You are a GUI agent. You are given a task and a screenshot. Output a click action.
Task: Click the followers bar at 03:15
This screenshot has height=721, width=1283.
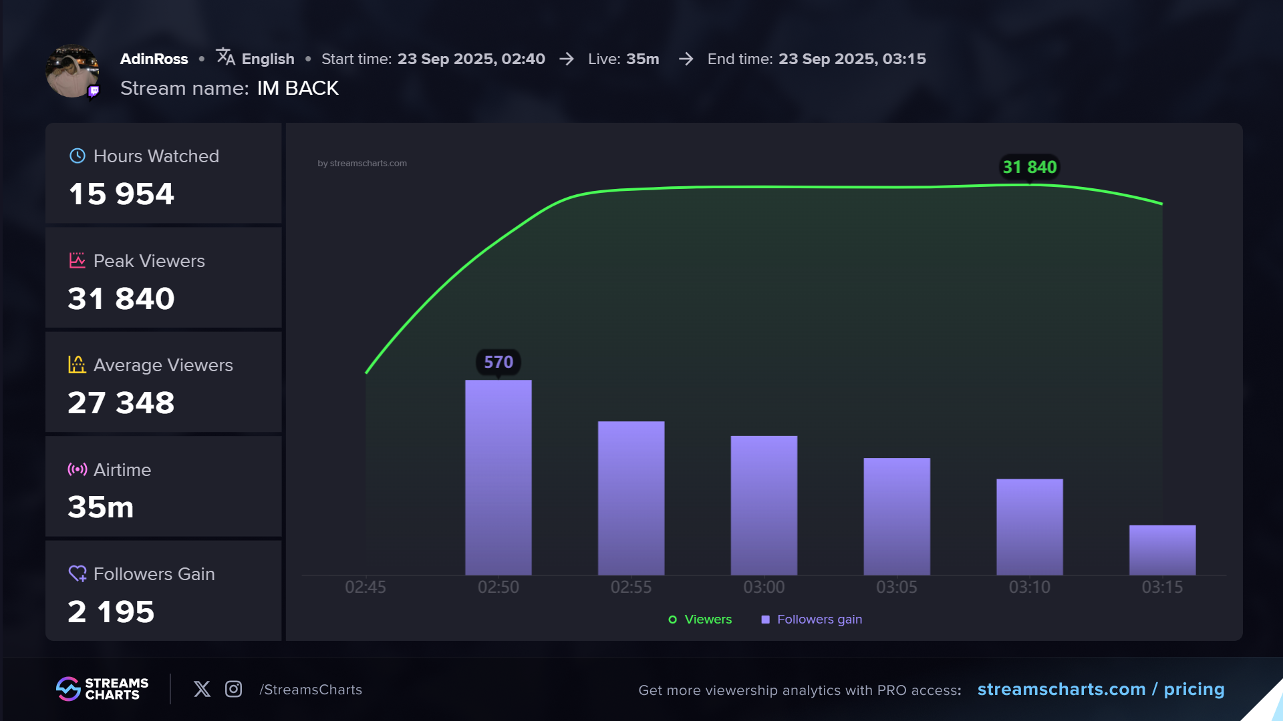click(1162, 550)
